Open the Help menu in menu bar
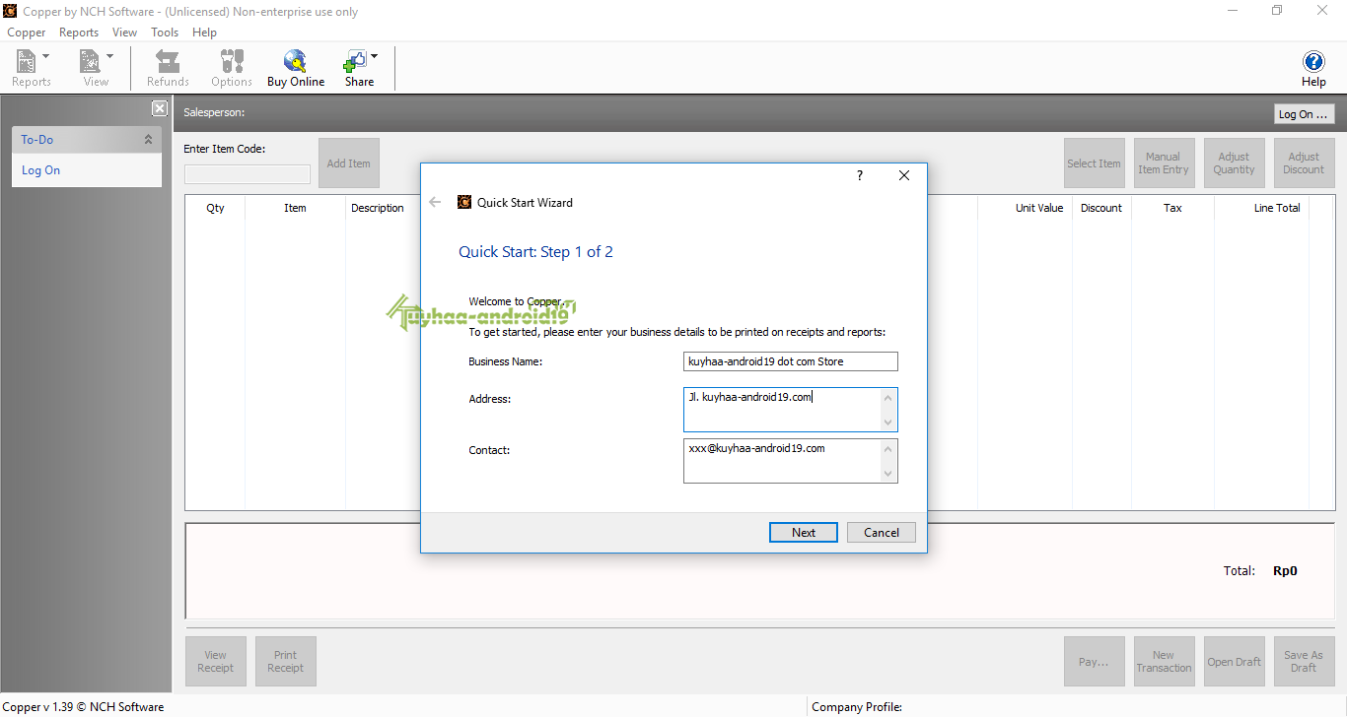The width and height of the screenshot is (1347, 717). (x=204, y=33)
